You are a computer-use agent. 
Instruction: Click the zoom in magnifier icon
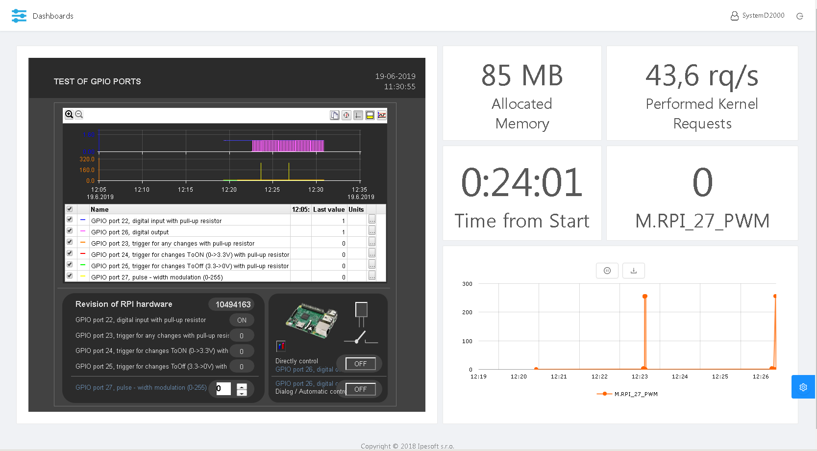(x=69, y=114)
